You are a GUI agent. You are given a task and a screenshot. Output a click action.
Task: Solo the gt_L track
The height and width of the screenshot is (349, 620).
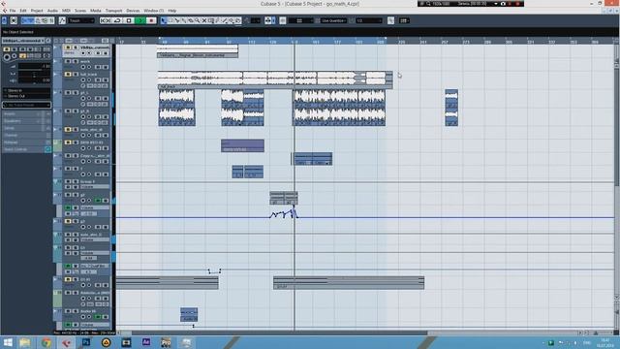click(x=75, y=93)
